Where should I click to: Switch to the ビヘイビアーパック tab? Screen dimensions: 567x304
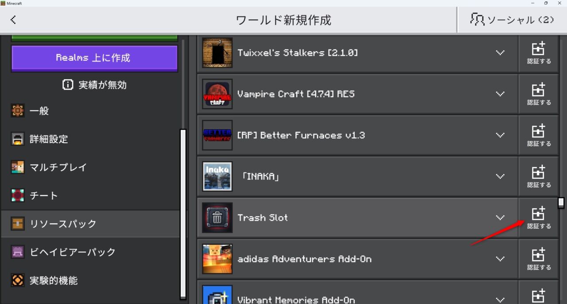click(x=90, y=252)
